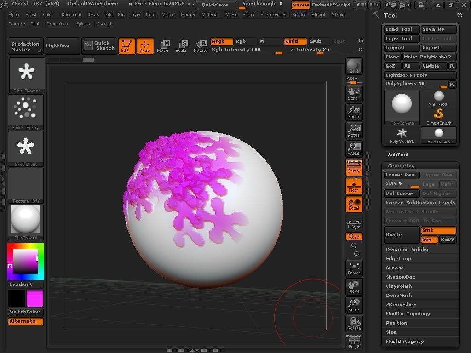Open the Quick Sketch tool
Image resolution: width=471 pixels, height=353 pixels.
click(99, 46)
